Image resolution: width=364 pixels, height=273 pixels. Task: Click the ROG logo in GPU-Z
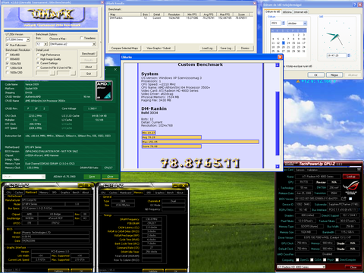(351, 187)
